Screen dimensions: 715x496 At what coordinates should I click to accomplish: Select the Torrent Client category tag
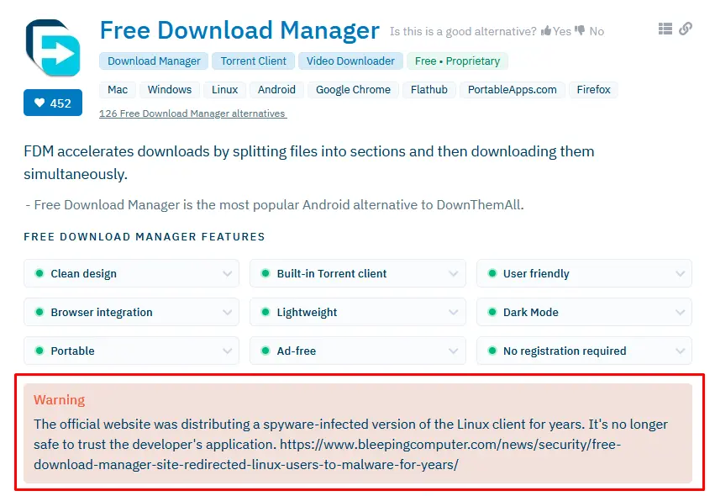tap(254, 61)
